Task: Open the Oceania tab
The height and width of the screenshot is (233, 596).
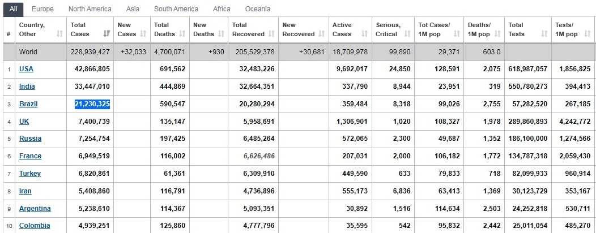Action: click(258, 8)
